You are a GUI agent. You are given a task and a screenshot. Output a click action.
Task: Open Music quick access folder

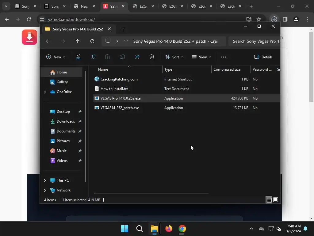[61, 151]
